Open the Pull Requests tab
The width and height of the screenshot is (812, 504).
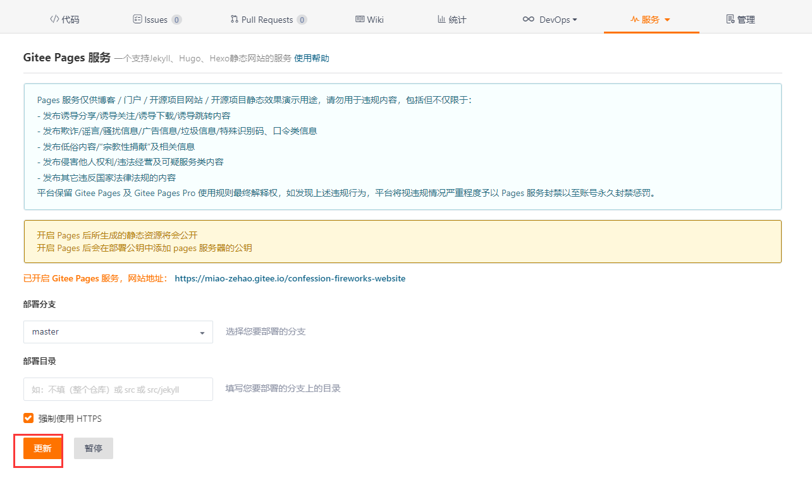(x=269, y=20)
